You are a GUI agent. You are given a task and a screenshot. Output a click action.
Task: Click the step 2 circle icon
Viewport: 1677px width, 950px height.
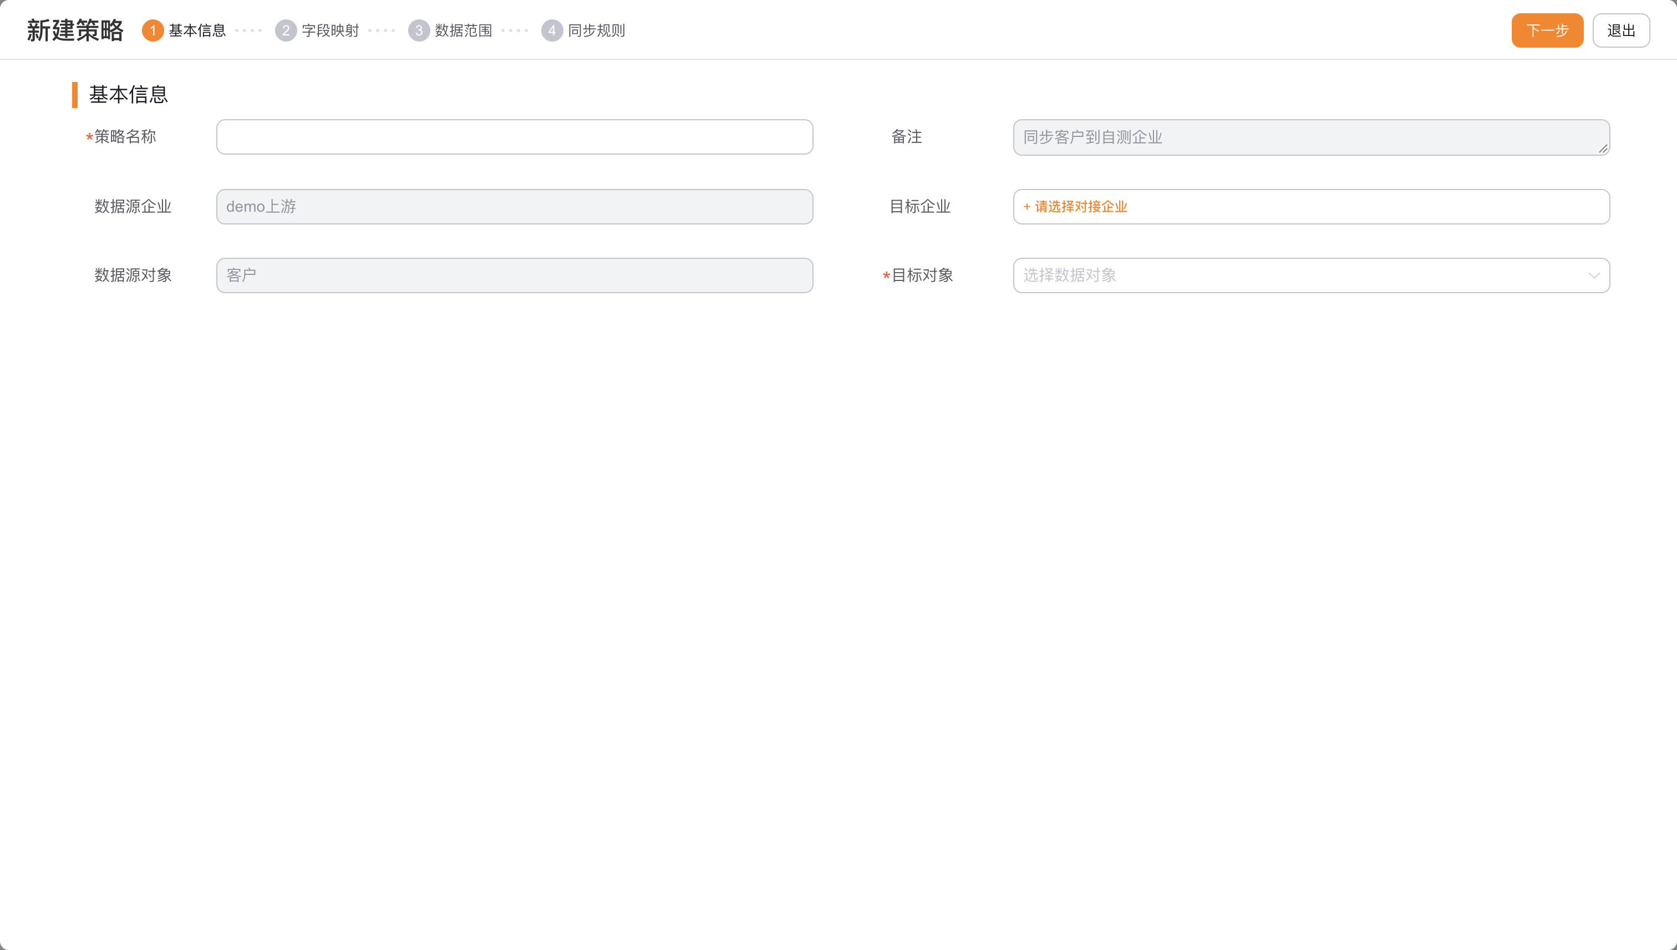pyautogui.click(x=286, y=30)
